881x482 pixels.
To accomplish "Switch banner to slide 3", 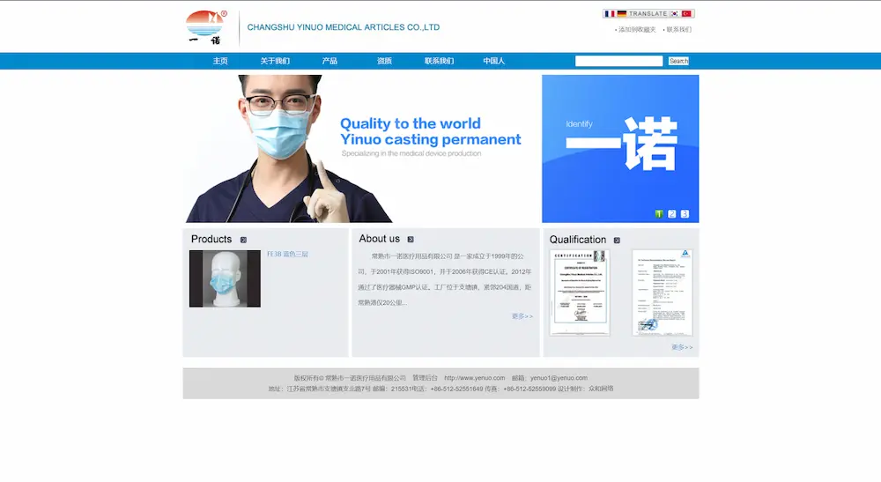I will coord(685,214).
